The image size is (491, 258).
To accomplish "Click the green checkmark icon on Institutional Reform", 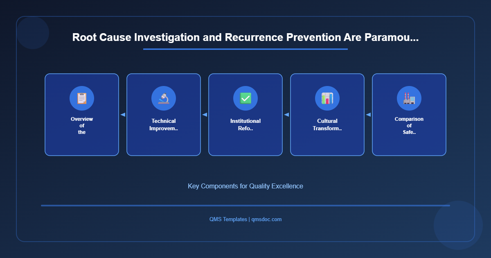I will pyautogui.click(x=245, y=98).
